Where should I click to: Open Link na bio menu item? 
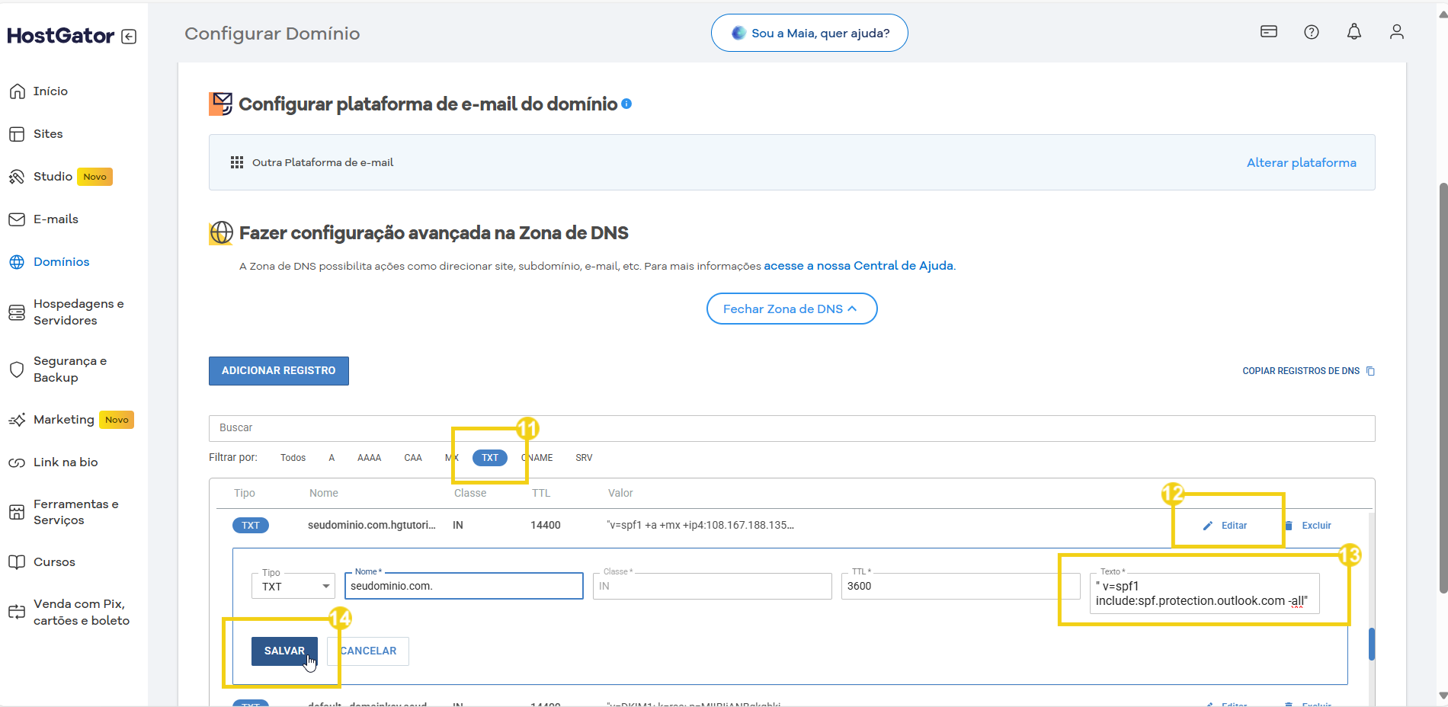point(66,462)
